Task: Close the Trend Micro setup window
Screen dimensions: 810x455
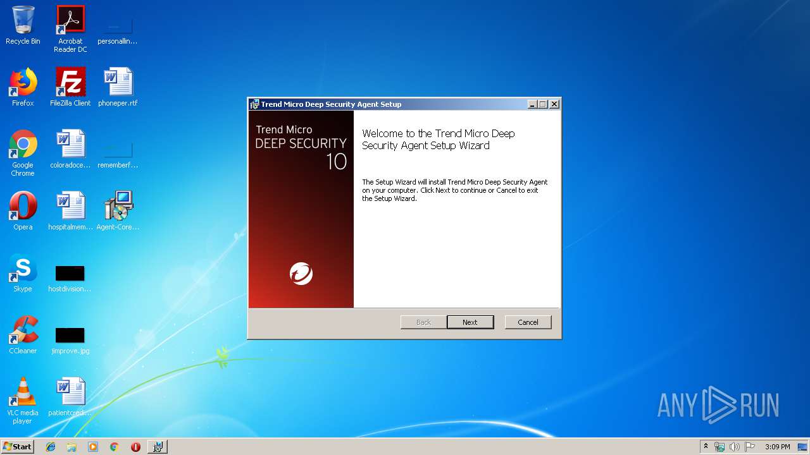Action: point(554,104)
